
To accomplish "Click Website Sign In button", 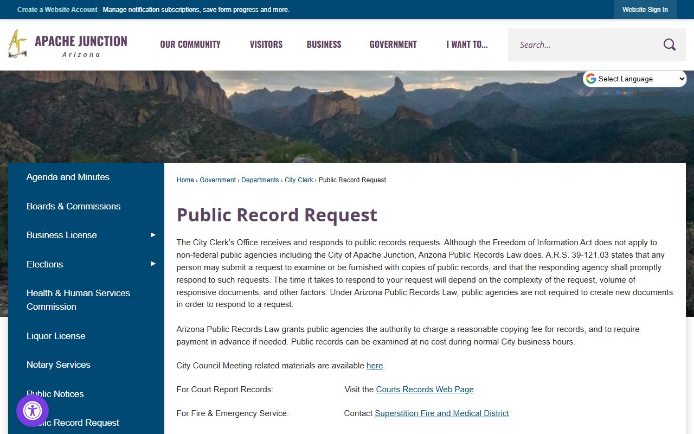I will pos(645,10).
